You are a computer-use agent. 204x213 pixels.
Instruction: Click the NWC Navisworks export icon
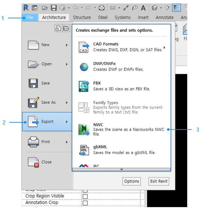[84, 129]
